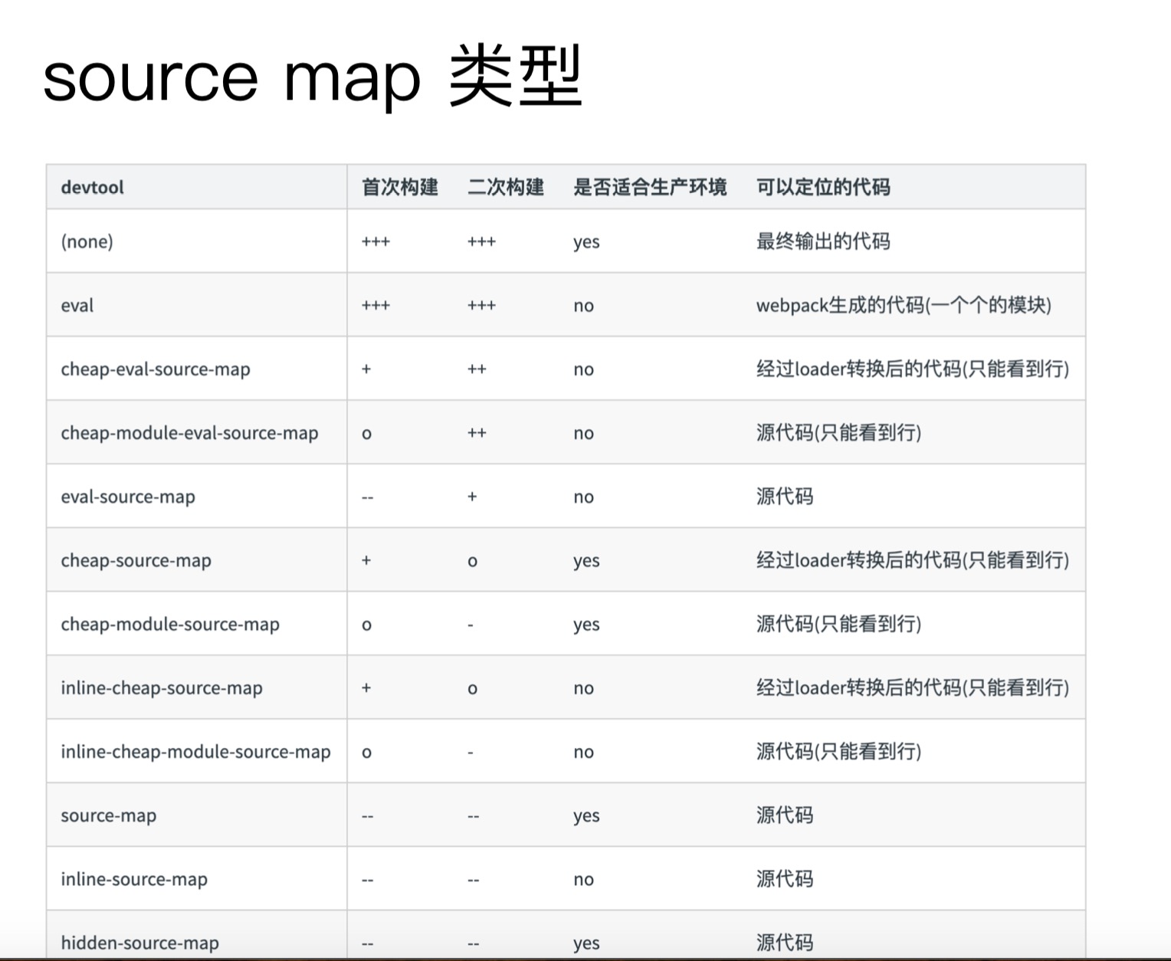Click the '首次构建' column header
The image size is (1171, 961).
click(399, 187)
